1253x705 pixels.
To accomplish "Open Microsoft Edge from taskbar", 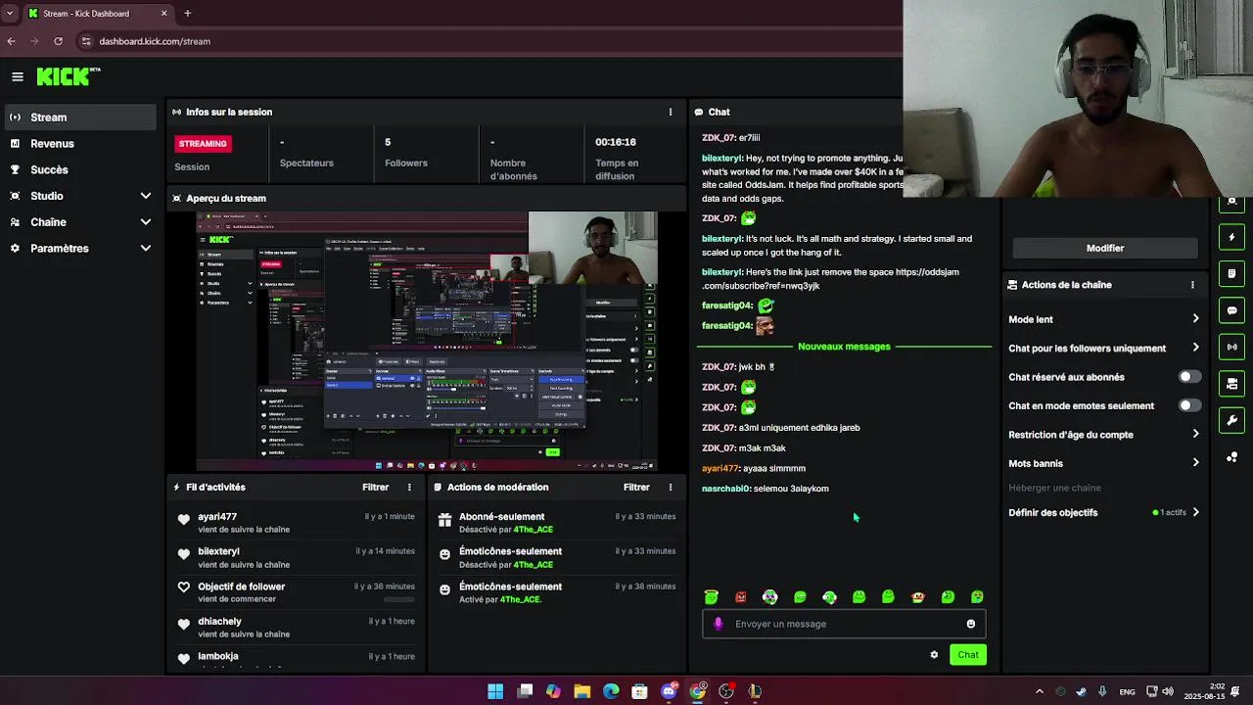I will (x=611, y=691).
